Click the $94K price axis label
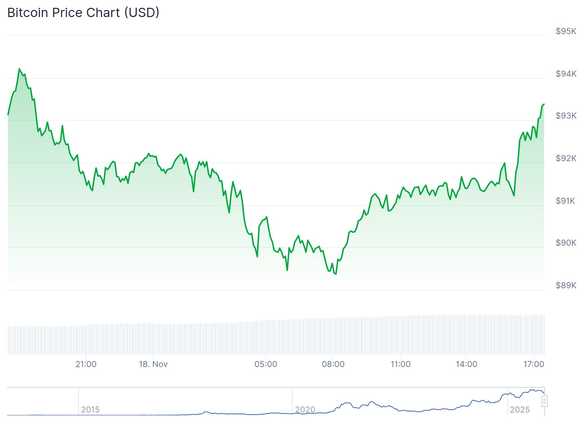584x426 pixels. [x=566, y=74]
